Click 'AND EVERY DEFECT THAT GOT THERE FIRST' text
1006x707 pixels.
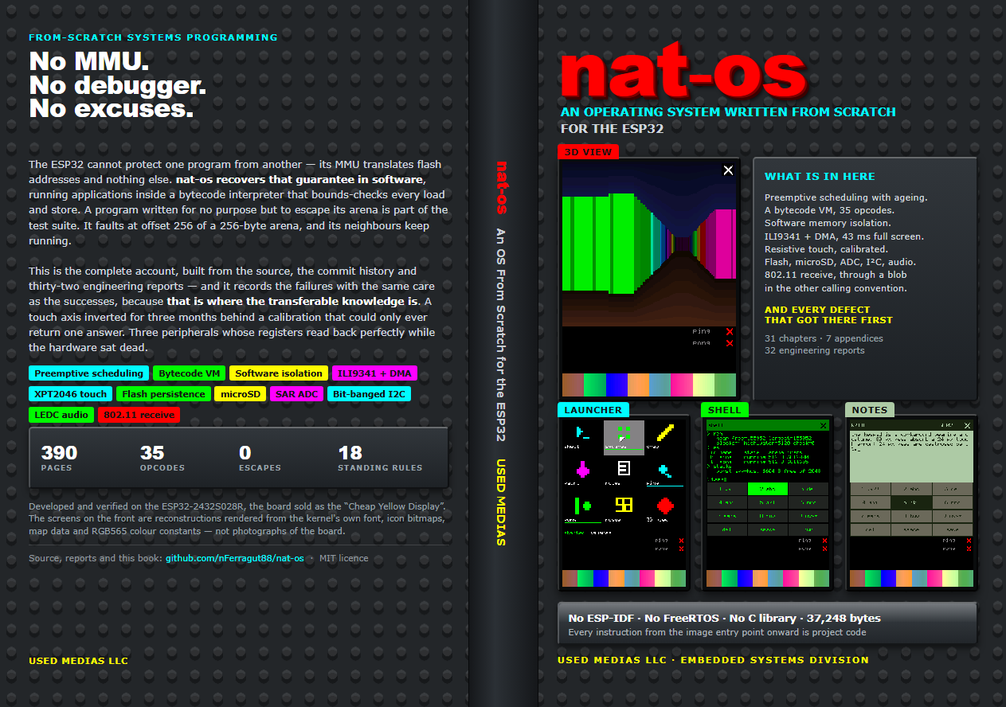(x=828, y=315)
